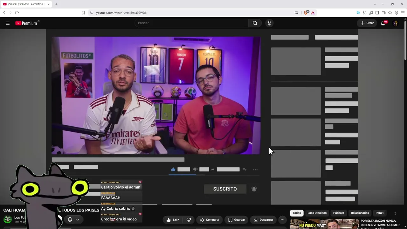This screenshot has height=229, width=407.
Task: Bookmark this page in the address bar
Action: pyautogui.click(x=83, y=13)
